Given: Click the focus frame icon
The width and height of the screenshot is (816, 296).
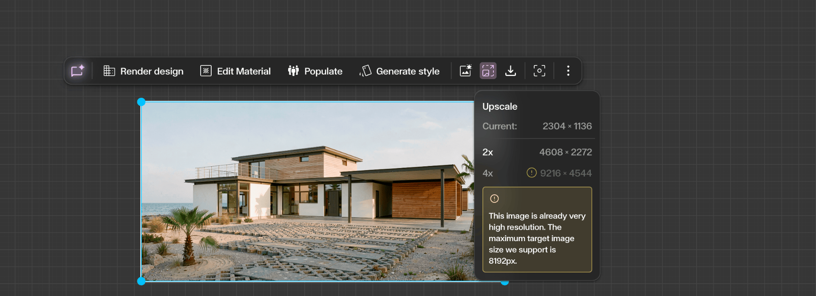Looking at the screenshot, I should click(x=539, y=71).
